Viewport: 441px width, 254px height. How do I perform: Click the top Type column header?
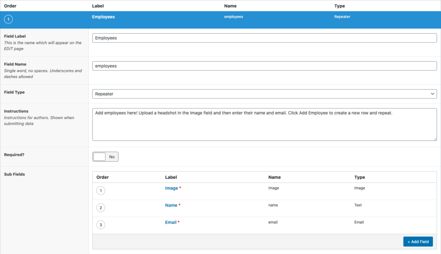339,6
